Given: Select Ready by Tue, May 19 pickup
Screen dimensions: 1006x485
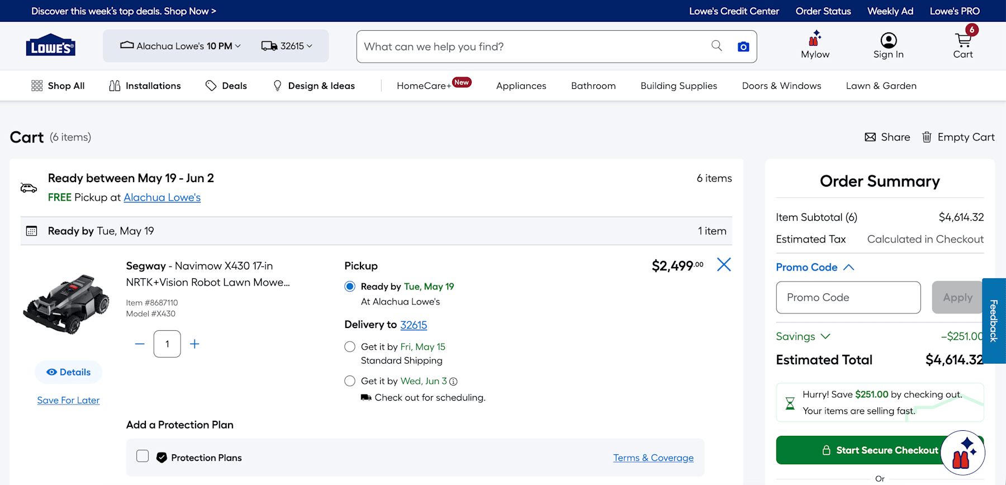Looking at the screenshot, I should pyautogui.click(x=350, y=287).
